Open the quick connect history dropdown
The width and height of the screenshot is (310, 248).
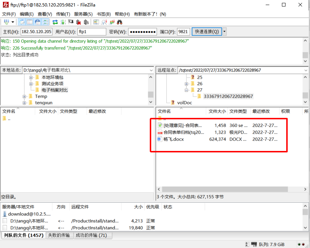click(x=224, y=32)
